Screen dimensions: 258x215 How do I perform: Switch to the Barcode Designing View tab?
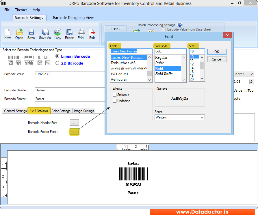(73, 18)
